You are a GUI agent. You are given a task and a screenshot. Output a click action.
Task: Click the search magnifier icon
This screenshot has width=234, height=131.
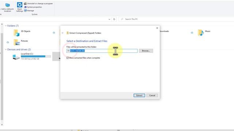(122, 19)
